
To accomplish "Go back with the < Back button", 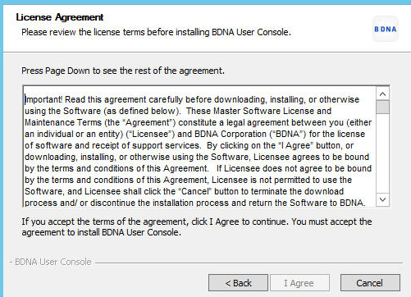I will click(238, 283).
